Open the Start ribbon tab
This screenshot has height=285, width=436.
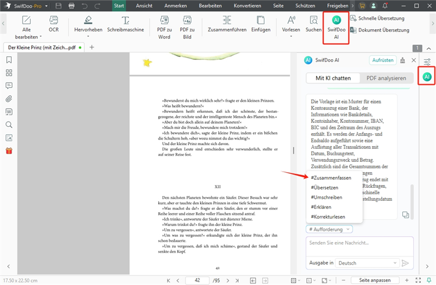click(119, 6)
